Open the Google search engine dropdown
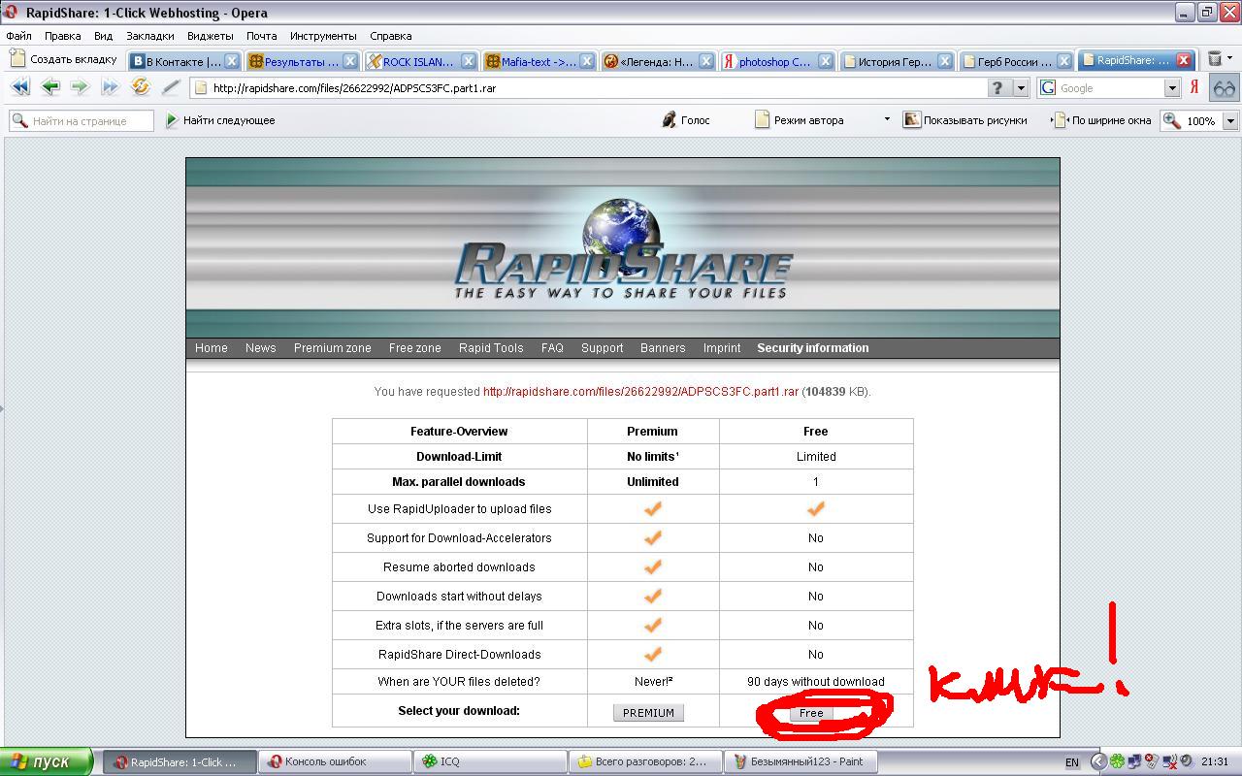Screen dimensions: 1242x776 click(x=1171, y=87)
